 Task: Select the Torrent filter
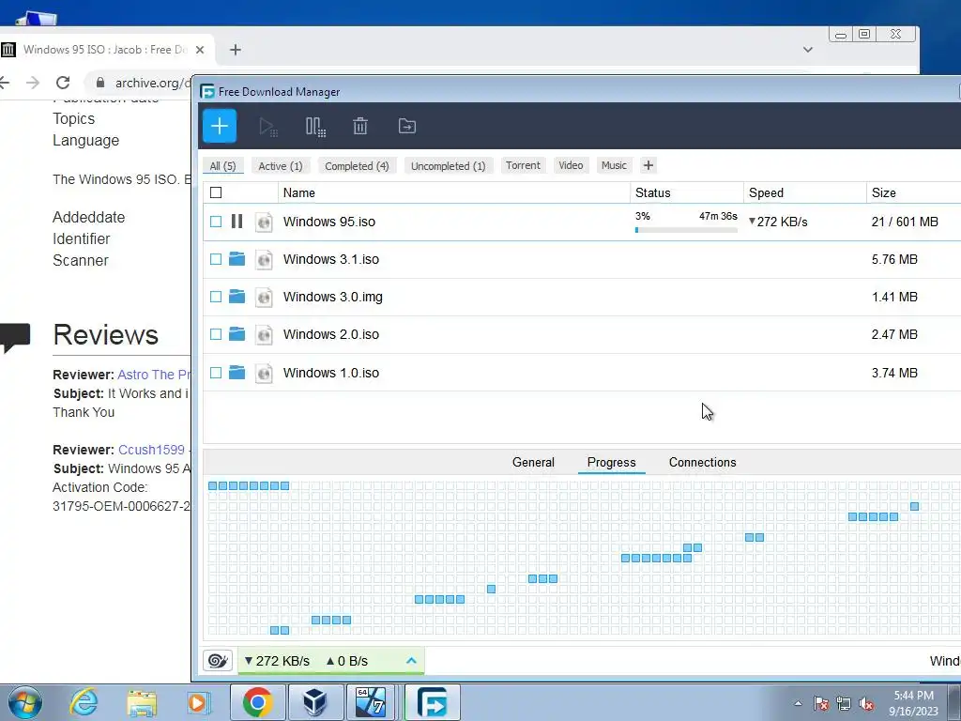click(523, 165)
